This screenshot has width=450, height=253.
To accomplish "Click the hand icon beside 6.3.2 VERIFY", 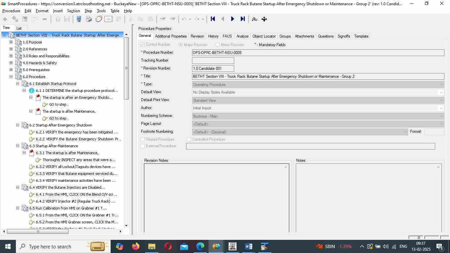I will tap(32, 167).
